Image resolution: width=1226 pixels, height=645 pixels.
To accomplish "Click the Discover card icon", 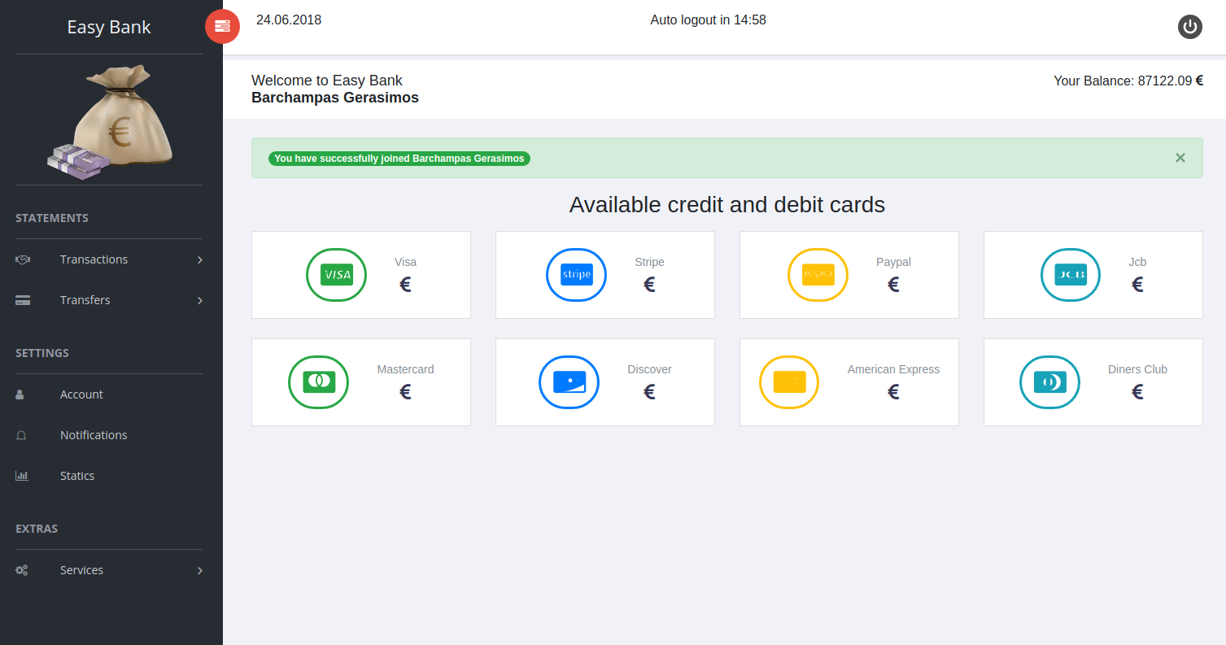I will point(569,382).
